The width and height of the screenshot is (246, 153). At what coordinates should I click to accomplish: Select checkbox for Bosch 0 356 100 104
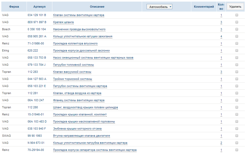click(x=237, y=29)
